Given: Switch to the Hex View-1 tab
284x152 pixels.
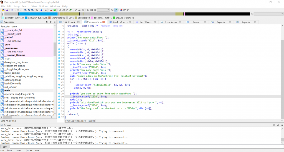Looking at the screenshot, I should (x=146, y=22).
